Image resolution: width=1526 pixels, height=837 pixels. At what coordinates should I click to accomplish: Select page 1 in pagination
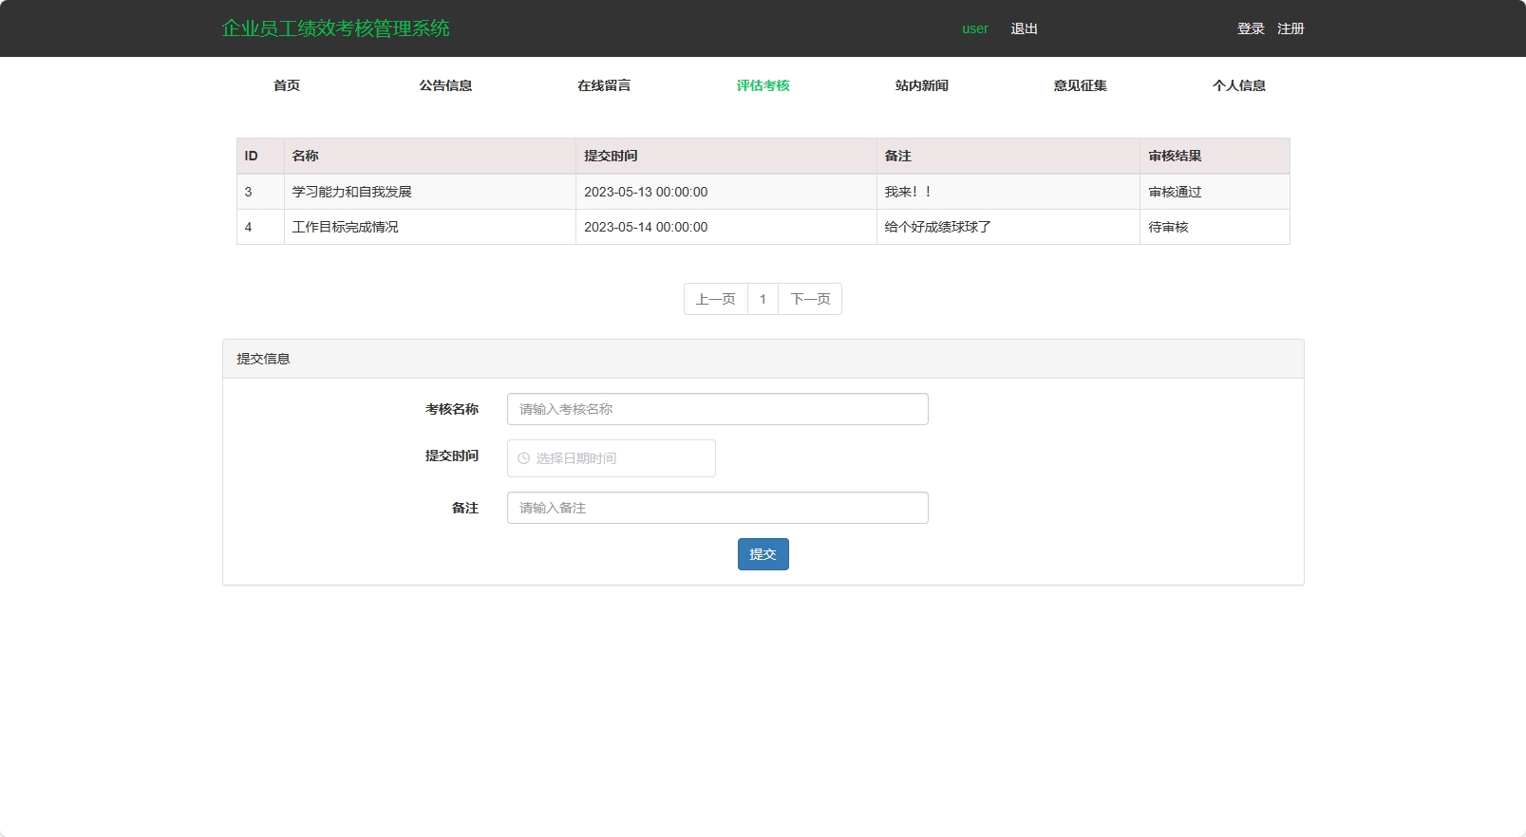point(763,299)
